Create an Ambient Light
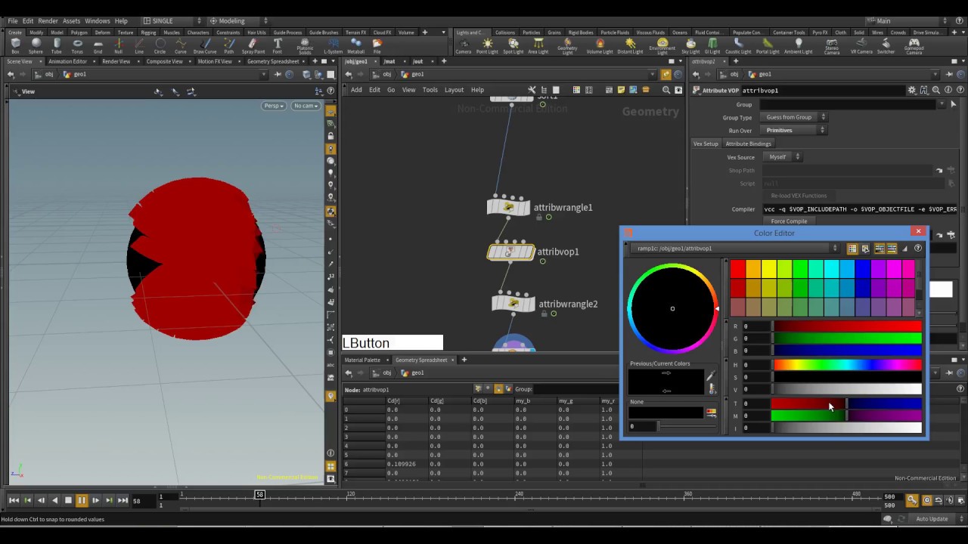The image size is (968, 544). (798, 46)
